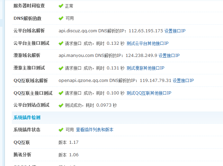Click IP address 124.238.249.9 text

pos(141,56)
